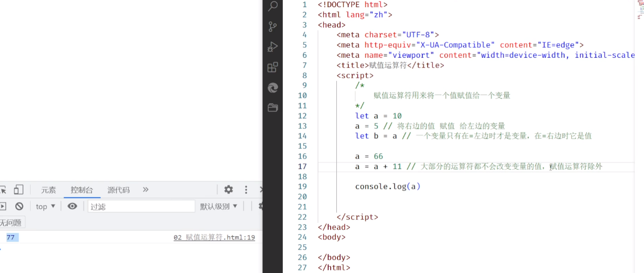The image size is (644, 273).
Task: Open the Extensions view
Action: (273, 67)
